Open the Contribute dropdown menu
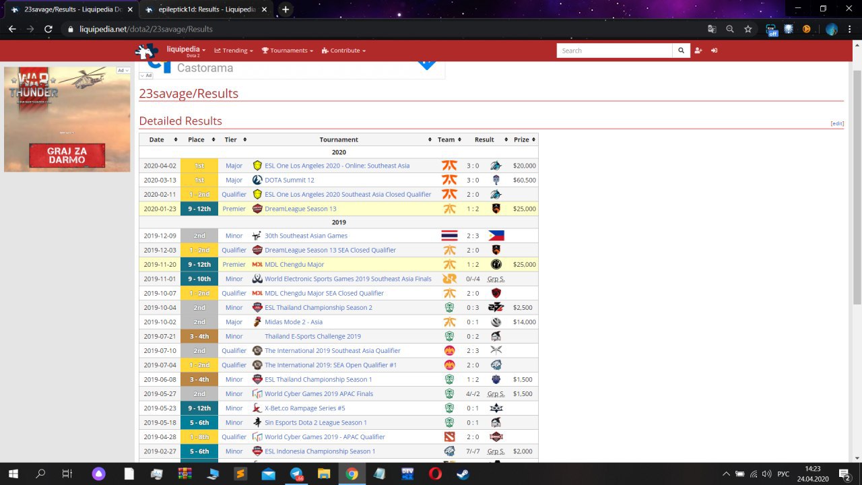The width and height of the screenshot is (862, 485). [x=344, y=51]
